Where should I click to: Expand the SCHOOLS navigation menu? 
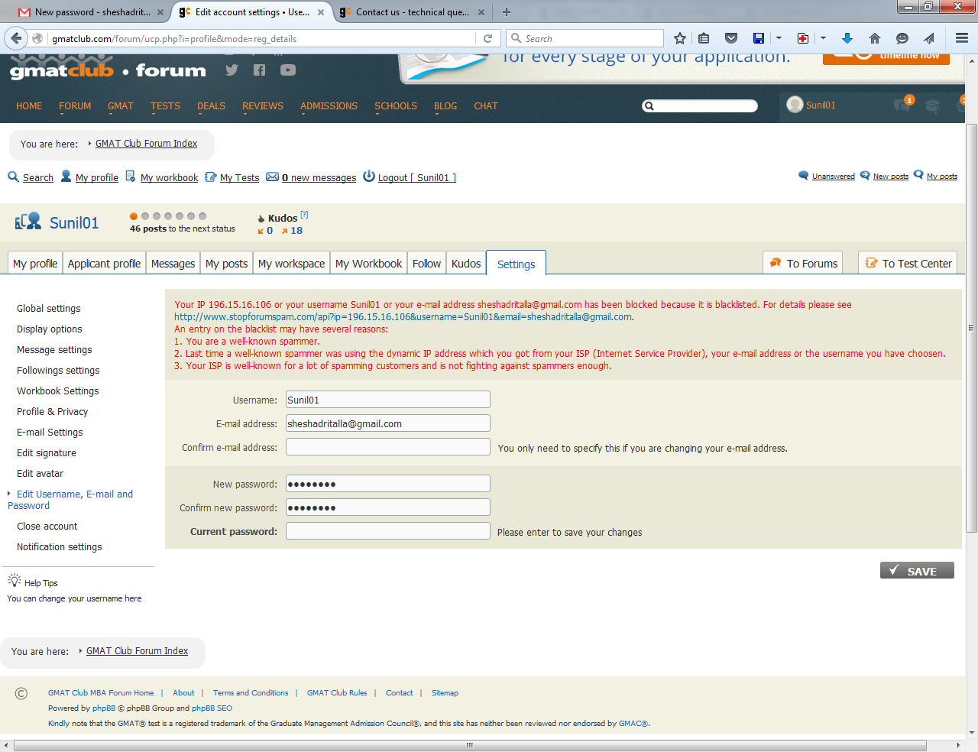(x=396, y=106)
